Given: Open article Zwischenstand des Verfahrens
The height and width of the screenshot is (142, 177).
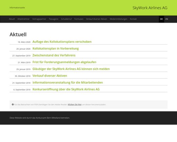Looking at the screenshot, I should pyautogui.click(x=54, y=55).
